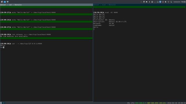The height and width of the screenshot is (104, 186).
Task: Open the cloud sync tray icon
Action: pos(158,2)
